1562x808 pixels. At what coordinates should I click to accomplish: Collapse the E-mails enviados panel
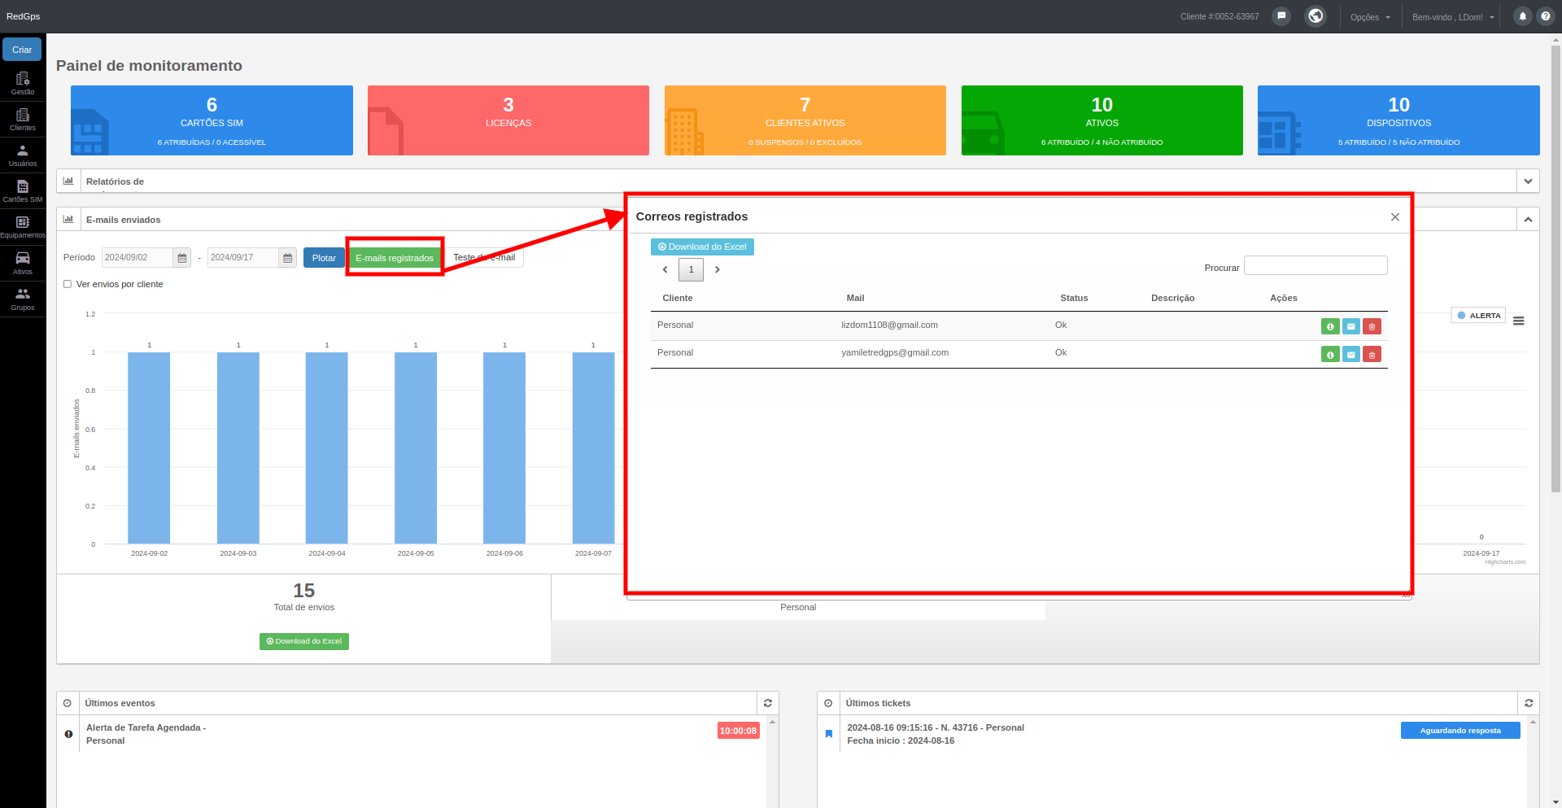click(x=1528, y=219)
